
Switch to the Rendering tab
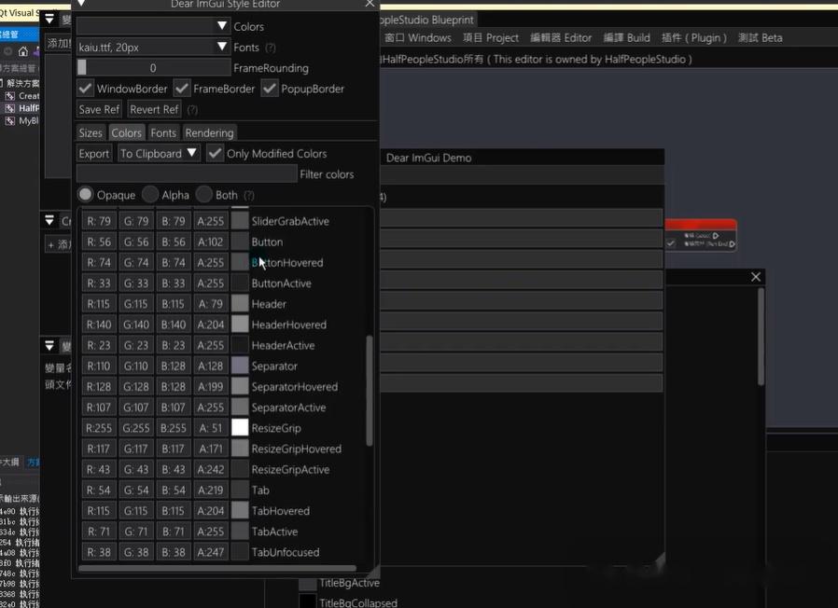tap(209, 132)
